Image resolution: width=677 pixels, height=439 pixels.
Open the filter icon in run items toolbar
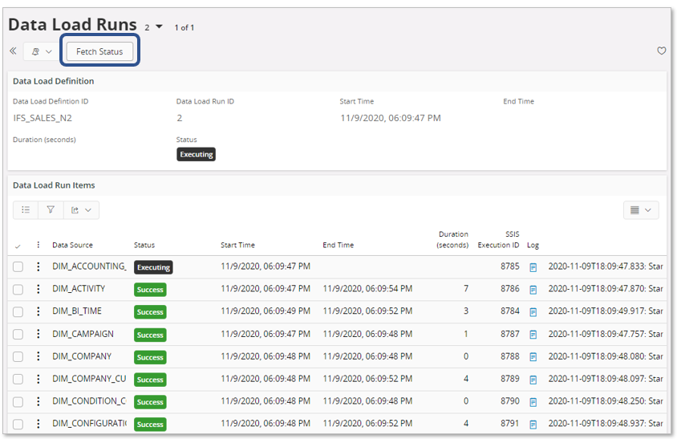(x=51, y=210)
